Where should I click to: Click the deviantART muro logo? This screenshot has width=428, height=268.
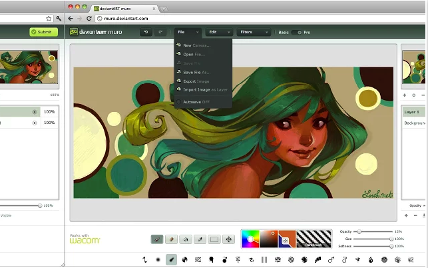[96, 32]
